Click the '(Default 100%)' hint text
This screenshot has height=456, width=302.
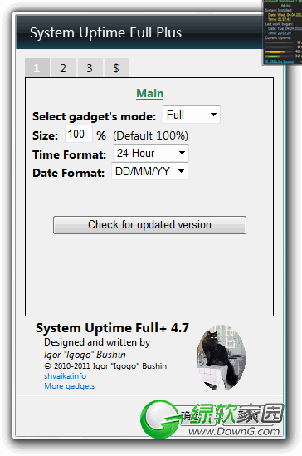(x=150, y=136)
